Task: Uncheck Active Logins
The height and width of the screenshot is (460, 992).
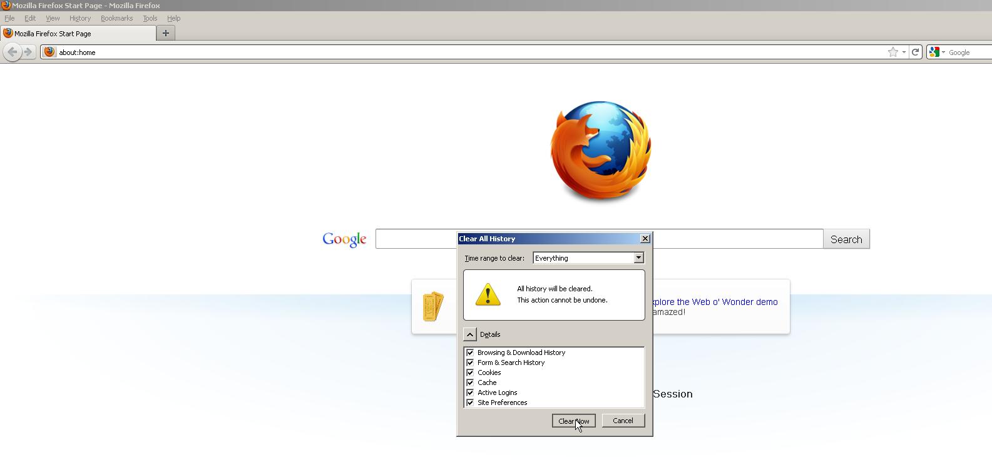Action: pyautogui.click(x=470, y=392)
